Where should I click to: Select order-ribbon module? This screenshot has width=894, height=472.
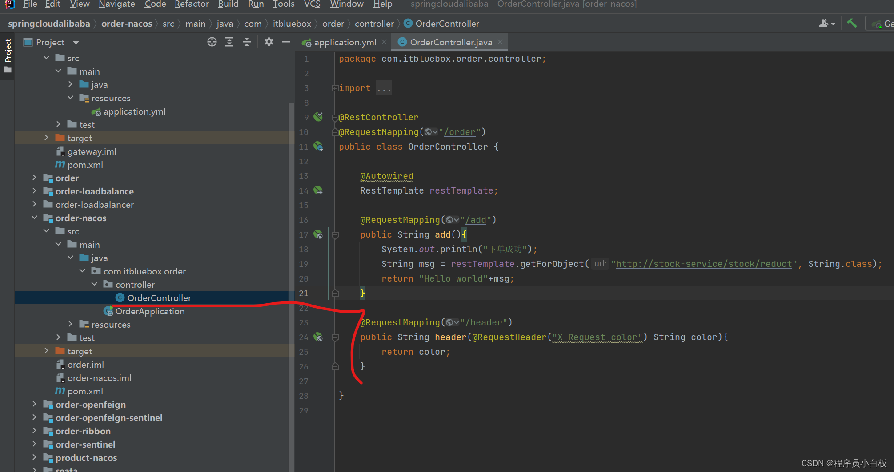tap(83, 431)
